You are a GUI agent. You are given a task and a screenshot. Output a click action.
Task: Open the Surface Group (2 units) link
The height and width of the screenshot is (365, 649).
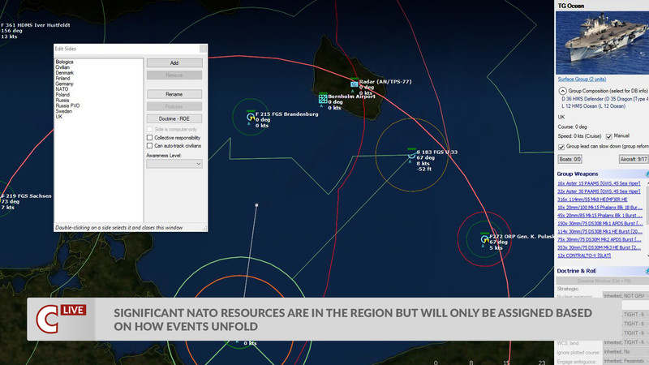pos(582,79)
